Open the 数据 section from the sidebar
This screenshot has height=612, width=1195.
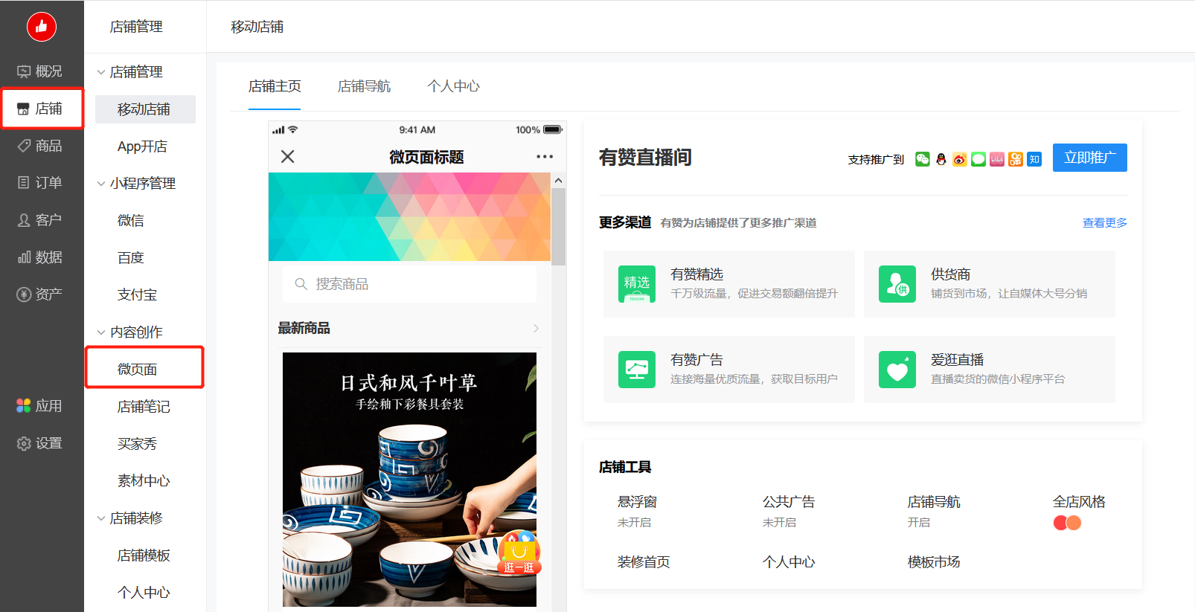pos(41,257)
